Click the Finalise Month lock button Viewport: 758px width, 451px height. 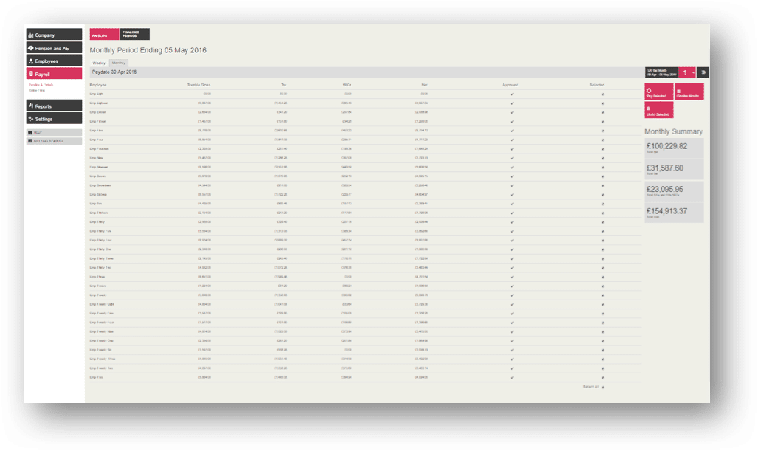coord(689,92)
